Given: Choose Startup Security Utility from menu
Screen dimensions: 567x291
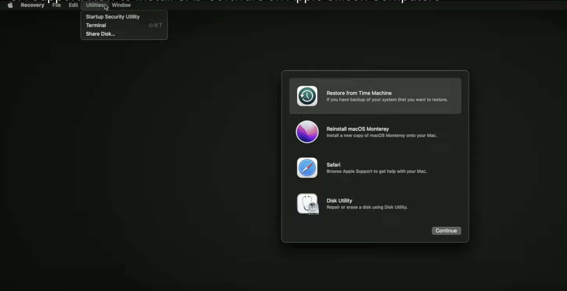Looking at the screenshot, I should (113, 17).
